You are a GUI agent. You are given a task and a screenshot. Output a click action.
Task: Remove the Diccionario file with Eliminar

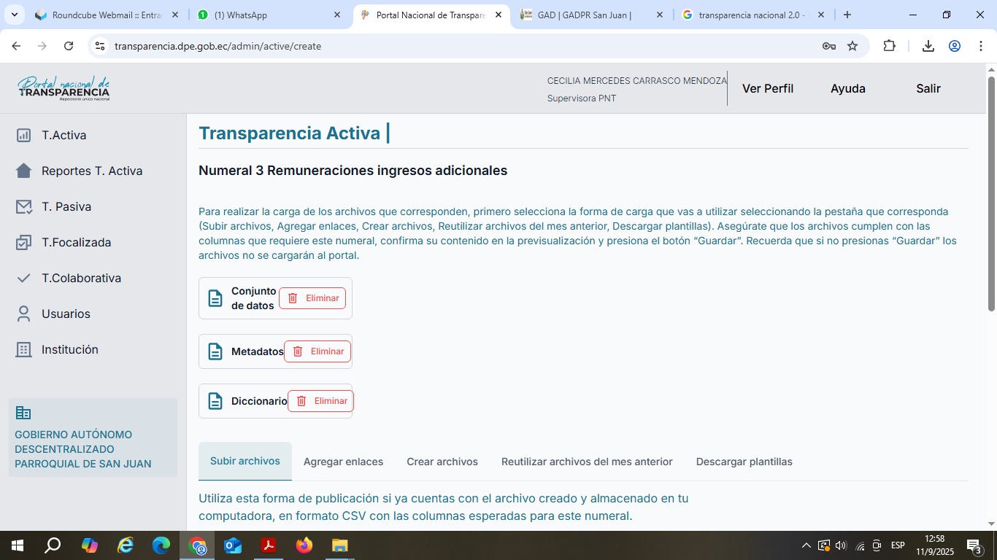(x=320, y=401)
